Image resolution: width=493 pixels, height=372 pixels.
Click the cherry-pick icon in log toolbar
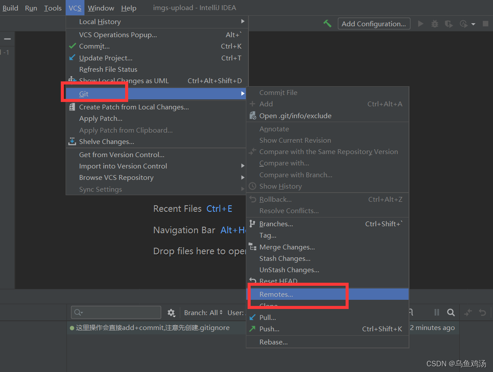[468, 312]
